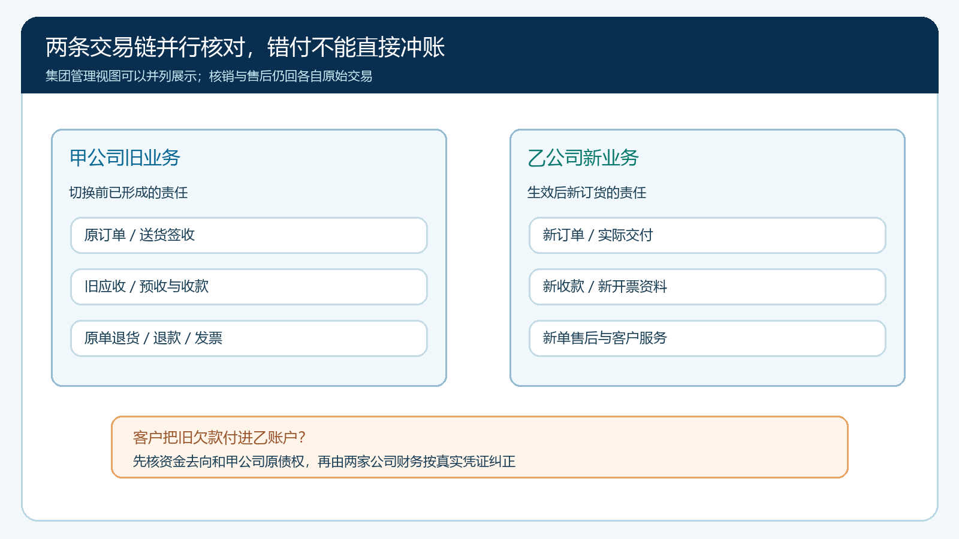Click the orange callout box at bottom
The height and width of the screenshot is (539, 959).
click(479, 447)
